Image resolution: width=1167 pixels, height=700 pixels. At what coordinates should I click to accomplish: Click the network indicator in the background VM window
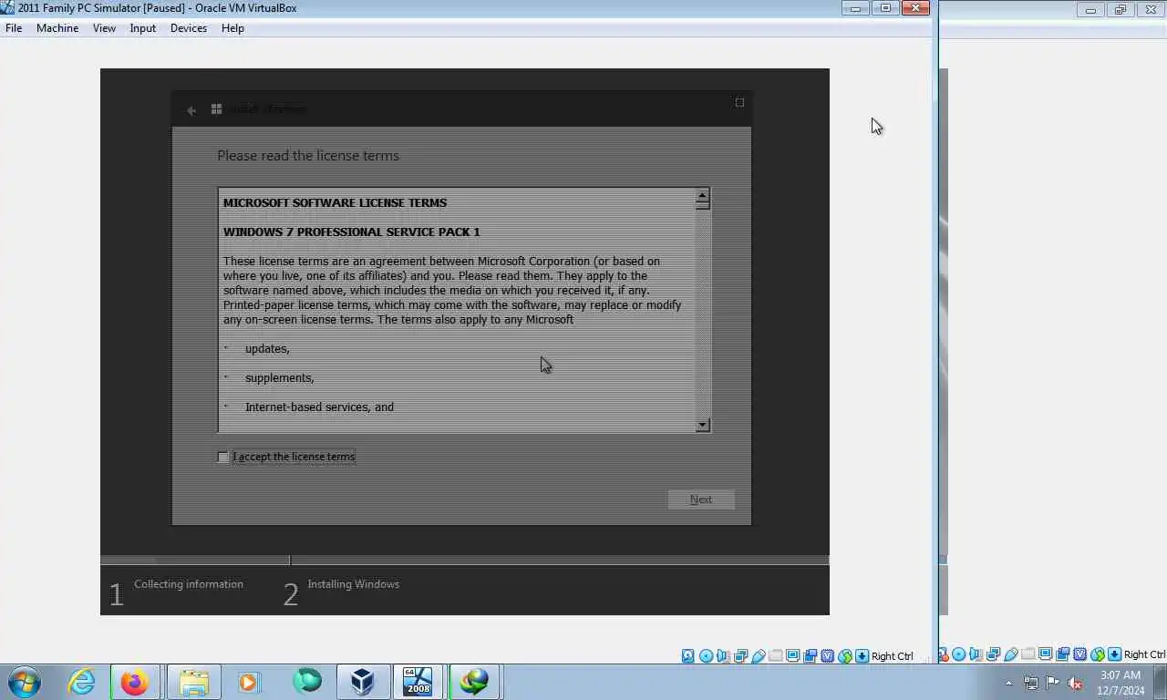(x=994, y=654)
